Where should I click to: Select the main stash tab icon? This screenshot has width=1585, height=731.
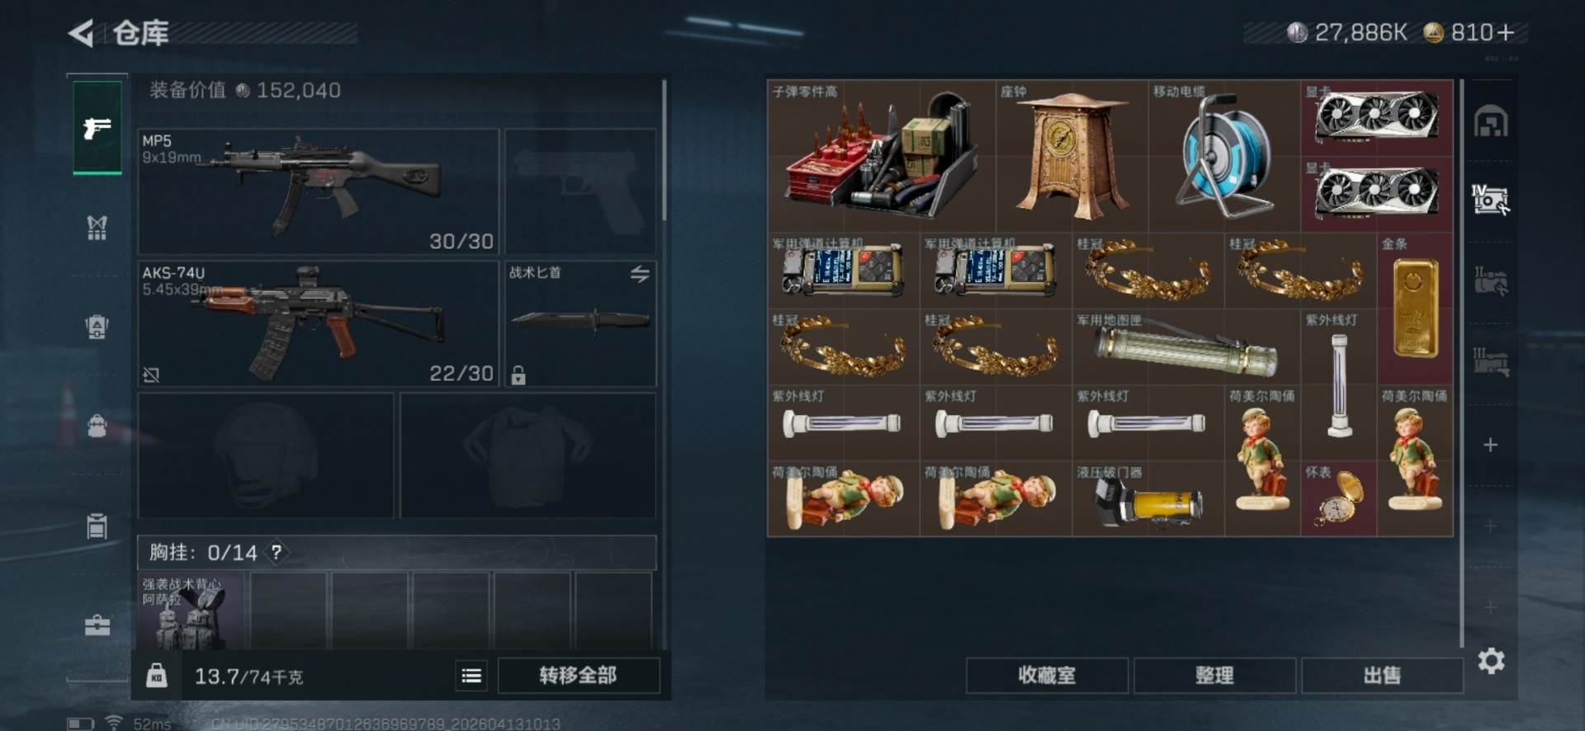(x=1491, y=122)
